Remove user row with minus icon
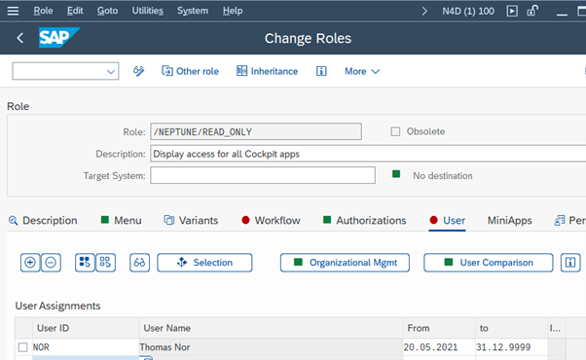The height and width of the screenshot is (360, 586). [51, 263]
